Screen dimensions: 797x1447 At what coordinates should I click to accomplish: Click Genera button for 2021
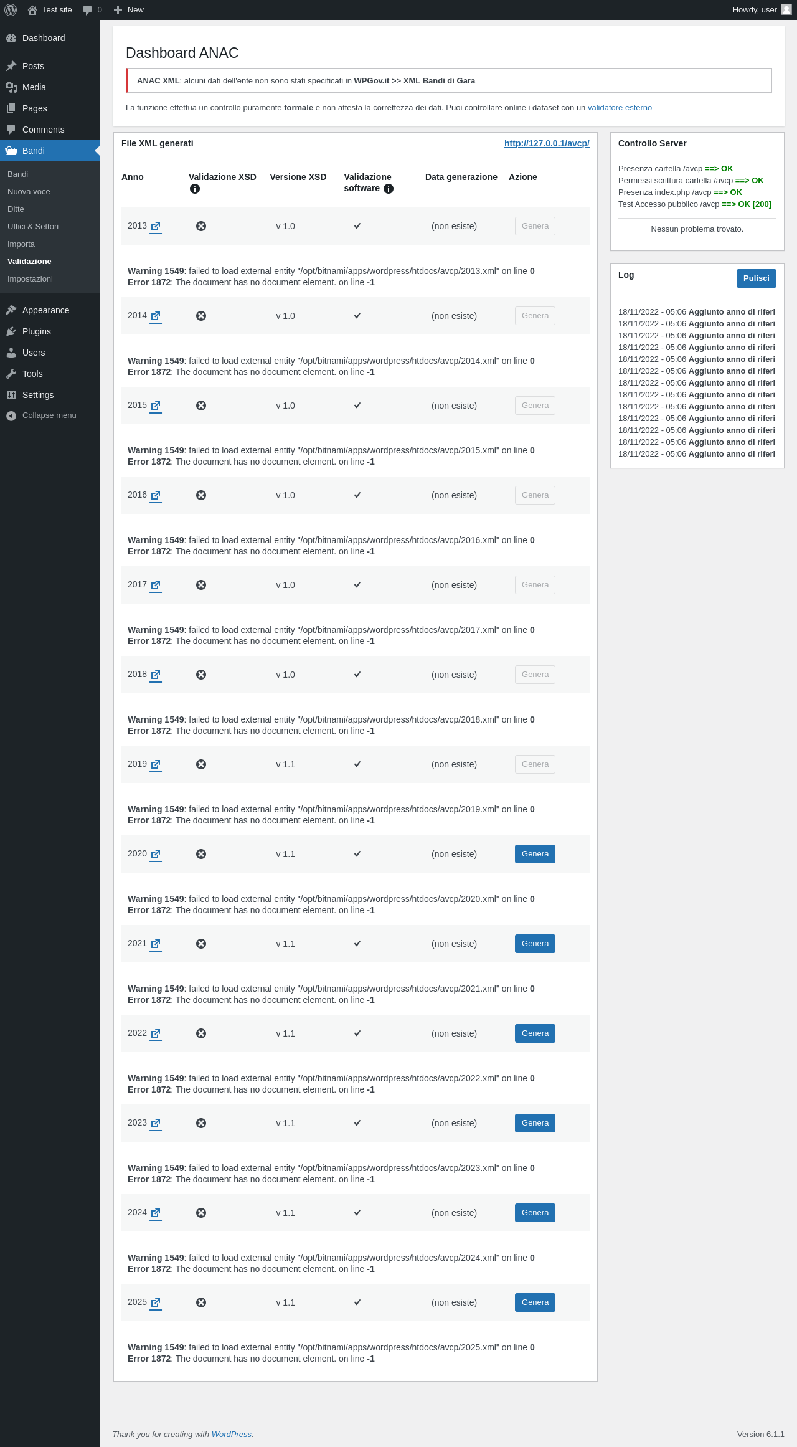535,944
